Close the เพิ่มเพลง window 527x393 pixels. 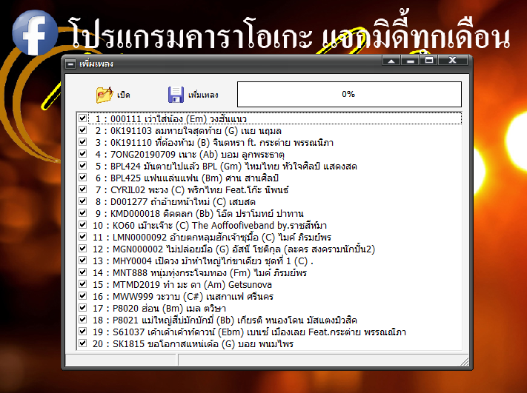[x=453, y=61]
